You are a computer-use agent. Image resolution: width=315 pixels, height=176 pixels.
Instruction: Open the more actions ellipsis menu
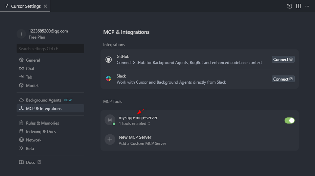[307, 6]
